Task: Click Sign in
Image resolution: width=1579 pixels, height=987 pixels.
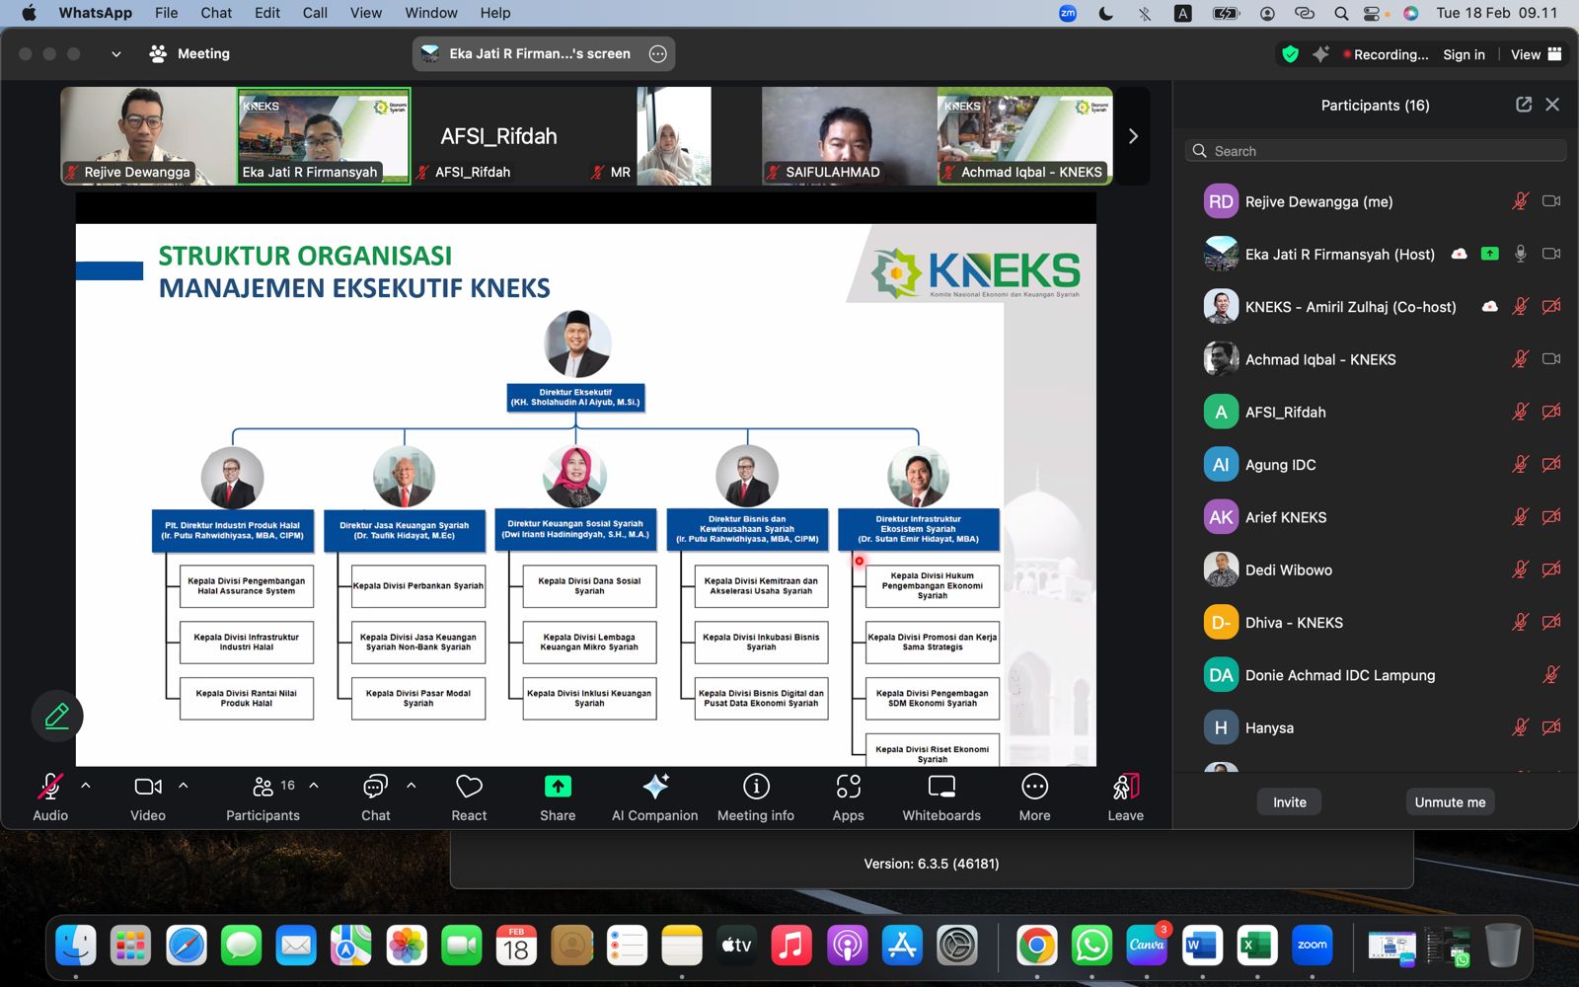Action: 1464,54
